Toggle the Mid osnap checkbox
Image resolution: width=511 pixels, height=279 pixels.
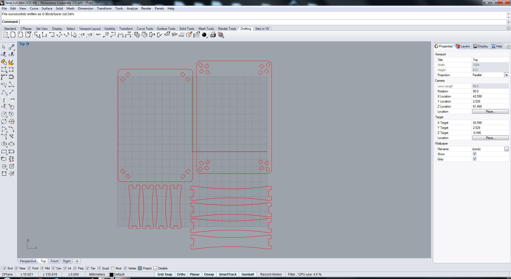42,268
